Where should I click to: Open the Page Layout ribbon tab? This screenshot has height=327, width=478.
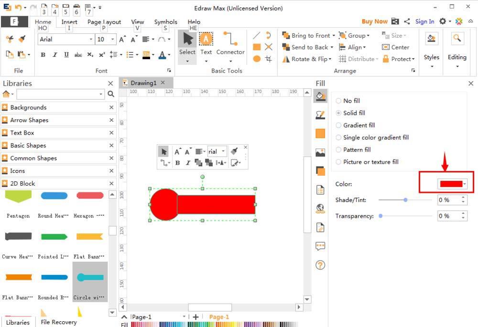click(x=104, y=22)
